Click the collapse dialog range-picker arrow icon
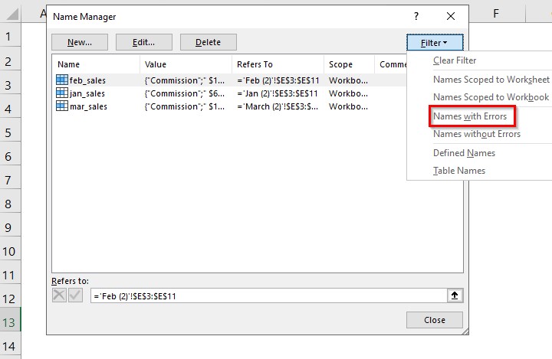552x359 pixels. pos(455,295)
